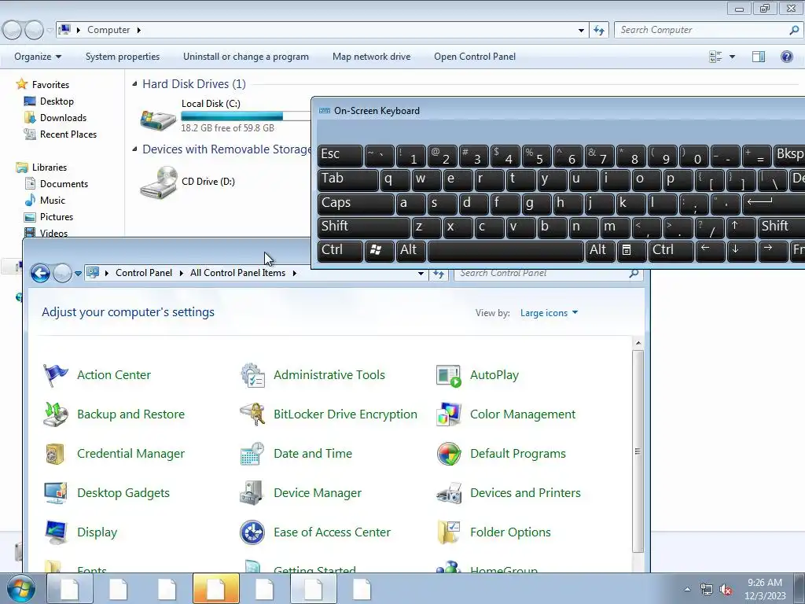This screenshot has height=604, width=805.
Task: Select Downloads in Favorites sidebar
Action: coord(63,118)
